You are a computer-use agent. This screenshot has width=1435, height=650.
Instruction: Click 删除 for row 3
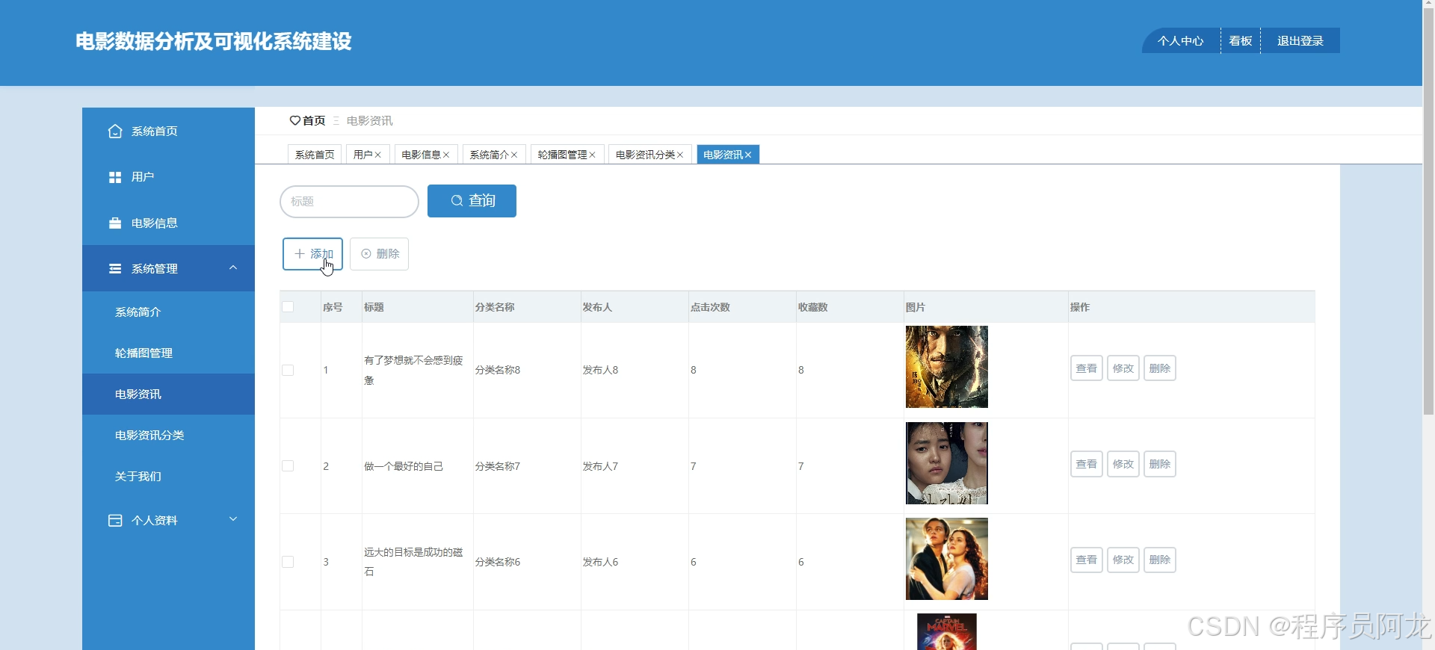point(1160,560)
